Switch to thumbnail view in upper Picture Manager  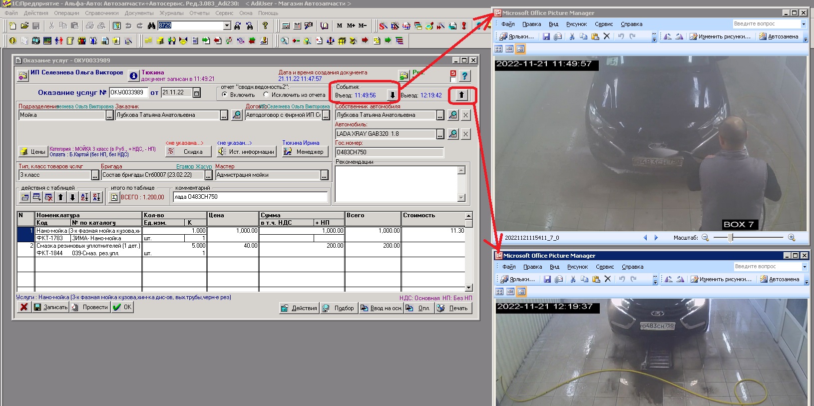point(498,49)
